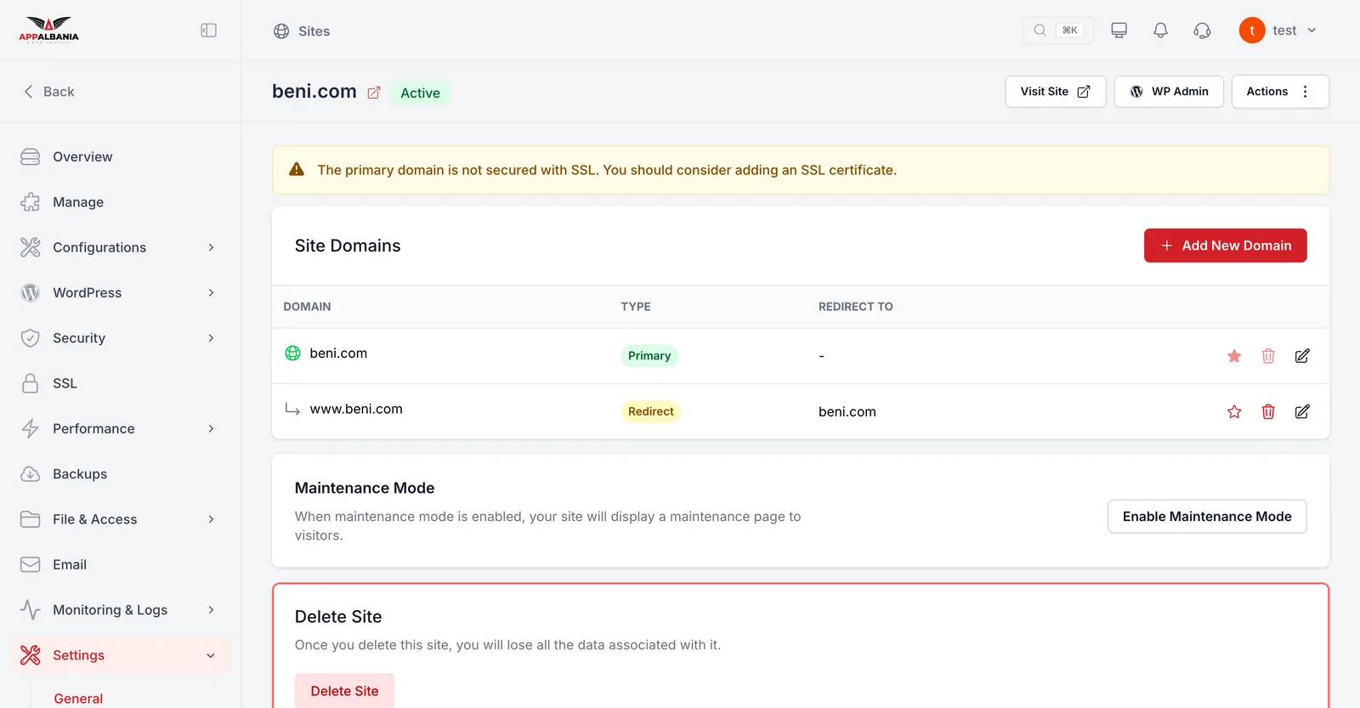Image resolution: width=1360 pixels, height=708 pixels.
Task: Expand the Monitoring & Logs submenu chevron
Action: click(x=211, y=610)
